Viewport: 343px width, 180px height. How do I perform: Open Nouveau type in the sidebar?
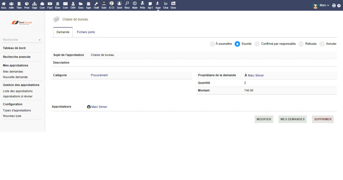point(12,116)
